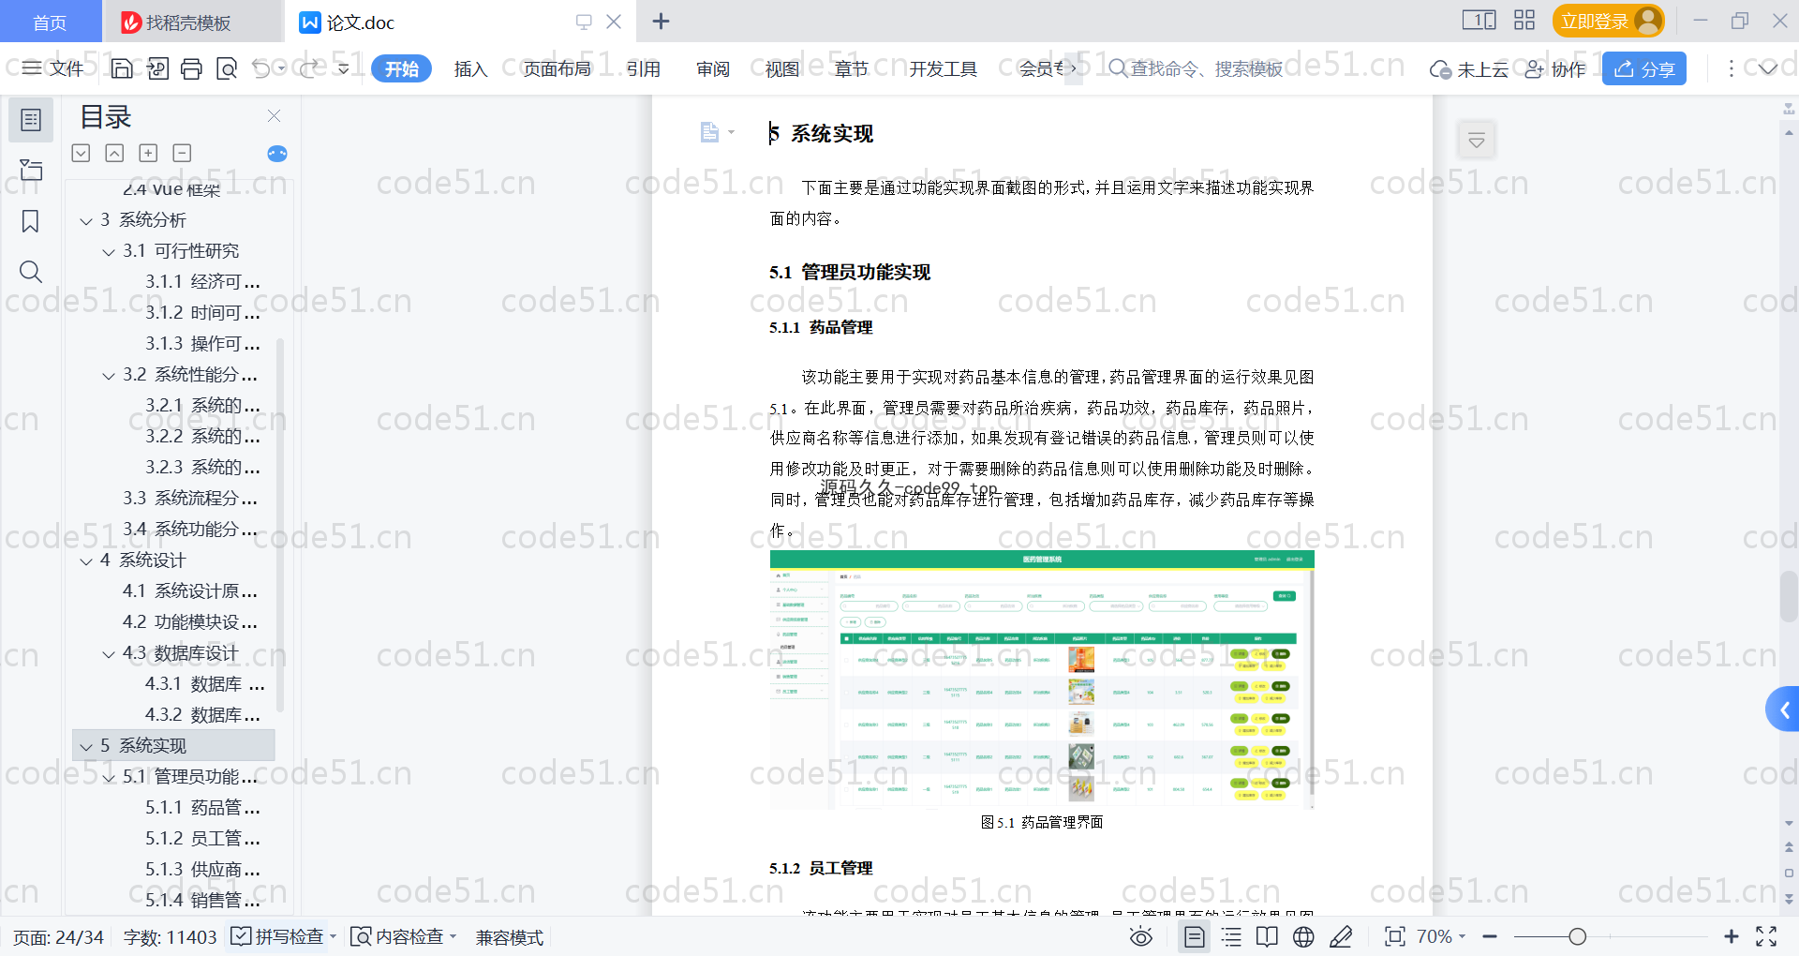Click the 协作 collaborate button

point(1555,68)
